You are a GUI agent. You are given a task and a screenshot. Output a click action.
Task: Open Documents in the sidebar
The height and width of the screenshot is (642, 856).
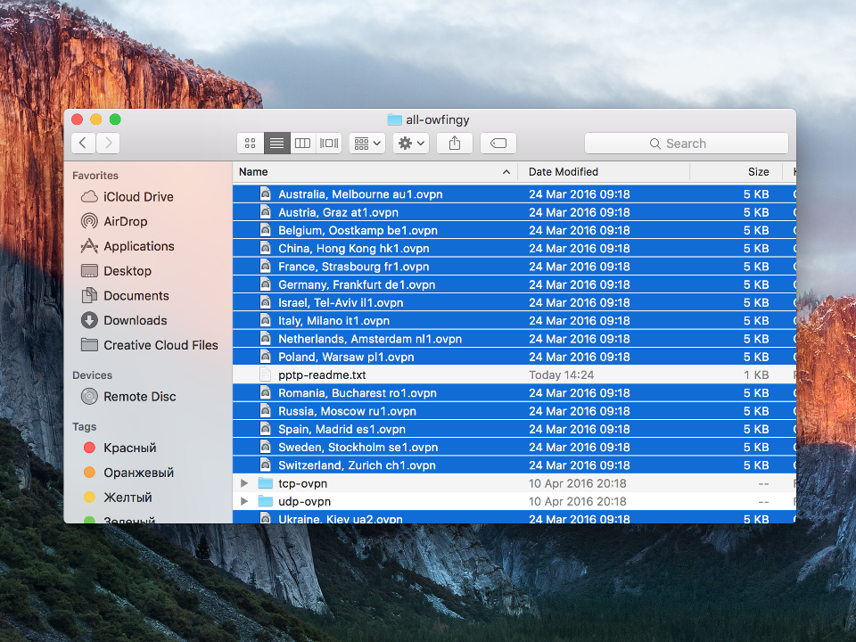pos(125,295)
